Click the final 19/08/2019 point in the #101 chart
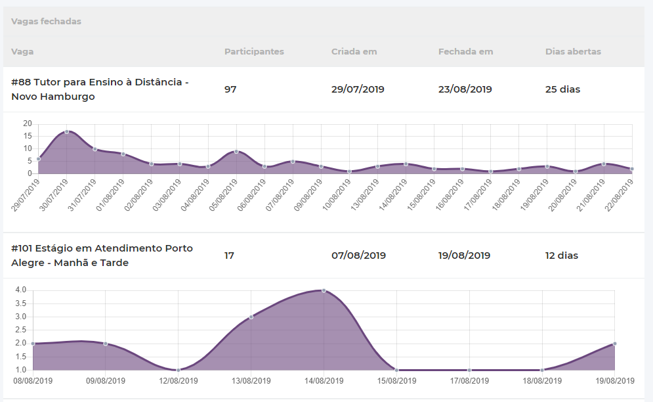The height and width of the screenshot is (402, 653). [614, 344]
